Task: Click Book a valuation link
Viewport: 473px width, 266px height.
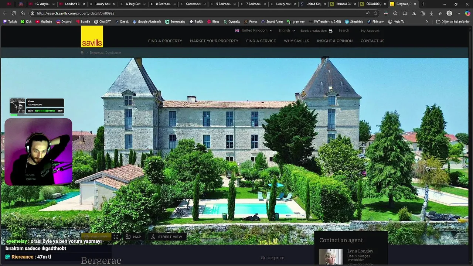Action: click(x=316, y=31)
